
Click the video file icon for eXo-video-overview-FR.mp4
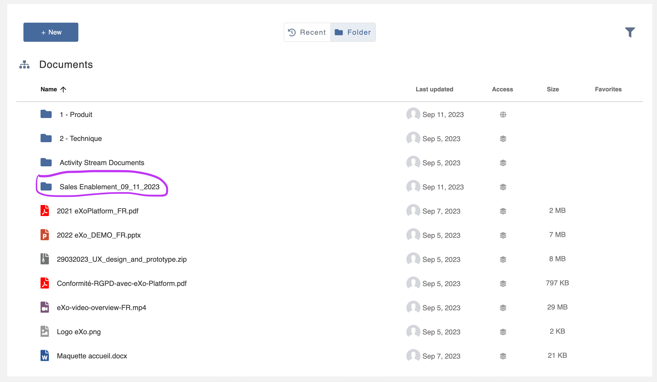tap(45, 307)
